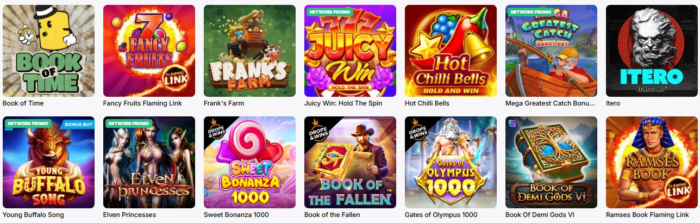
Task: Select Gates of Olympus 1000 thumbnail
Action: (x=451, y=162)
